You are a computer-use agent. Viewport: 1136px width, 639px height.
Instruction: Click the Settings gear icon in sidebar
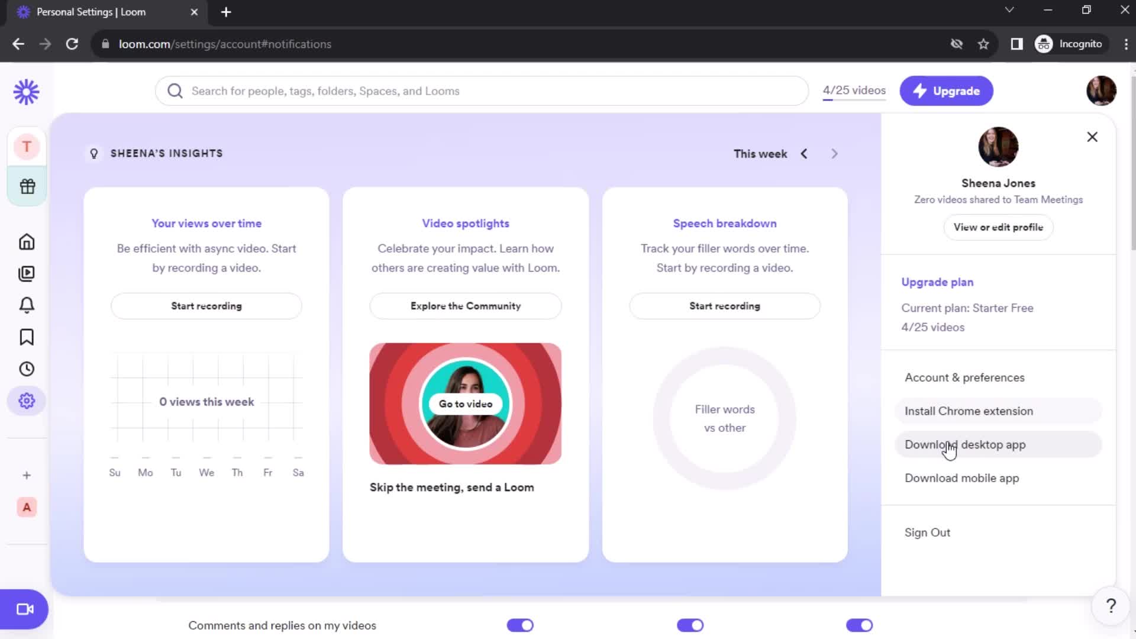point(27,401)
